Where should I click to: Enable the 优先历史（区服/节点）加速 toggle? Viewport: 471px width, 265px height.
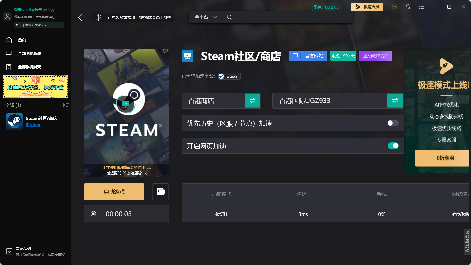click(392, 123)
